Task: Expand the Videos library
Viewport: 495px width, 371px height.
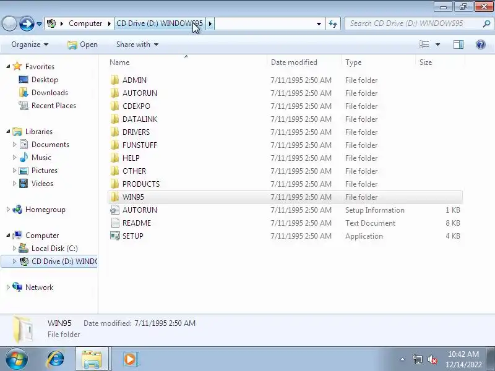Action: [14, 183]
